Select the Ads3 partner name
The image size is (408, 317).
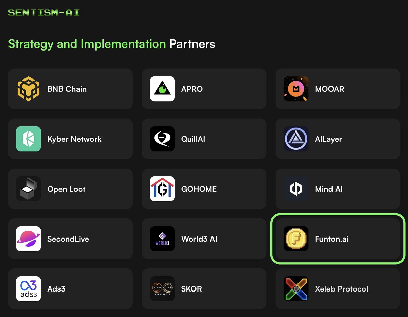point(56,289)
